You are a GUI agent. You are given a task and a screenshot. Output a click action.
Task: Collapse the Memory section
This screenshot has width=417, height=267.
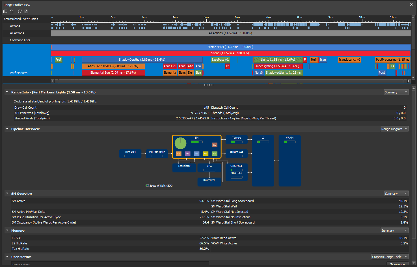[7, 230]
